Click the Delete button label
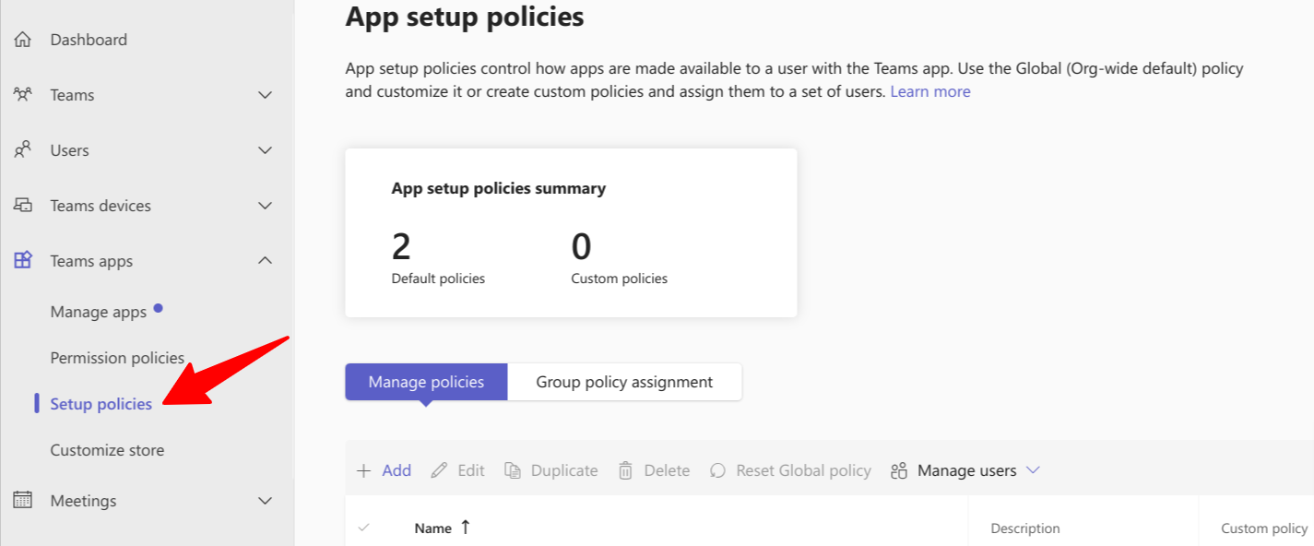 (x=667, y=470)
